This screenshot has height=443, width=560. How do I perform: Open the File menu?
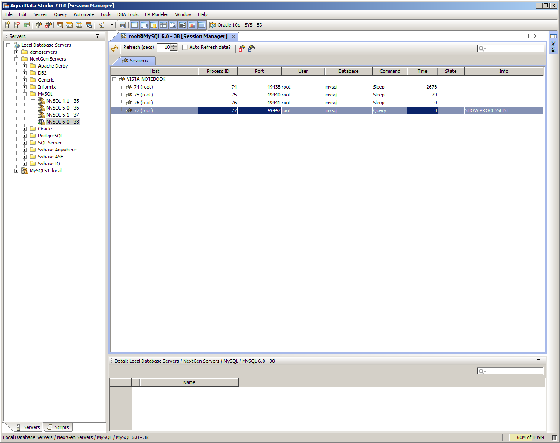(x=9, y=14)
